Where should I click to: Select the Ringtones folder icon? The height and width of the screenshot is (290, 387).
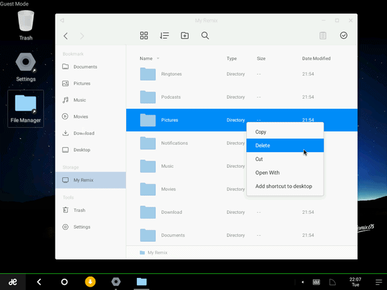[147, 74]
